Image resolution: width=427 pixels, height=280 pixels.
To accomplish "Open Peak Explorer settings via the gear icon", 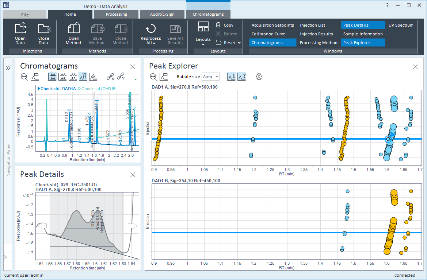I will [259, 77].
